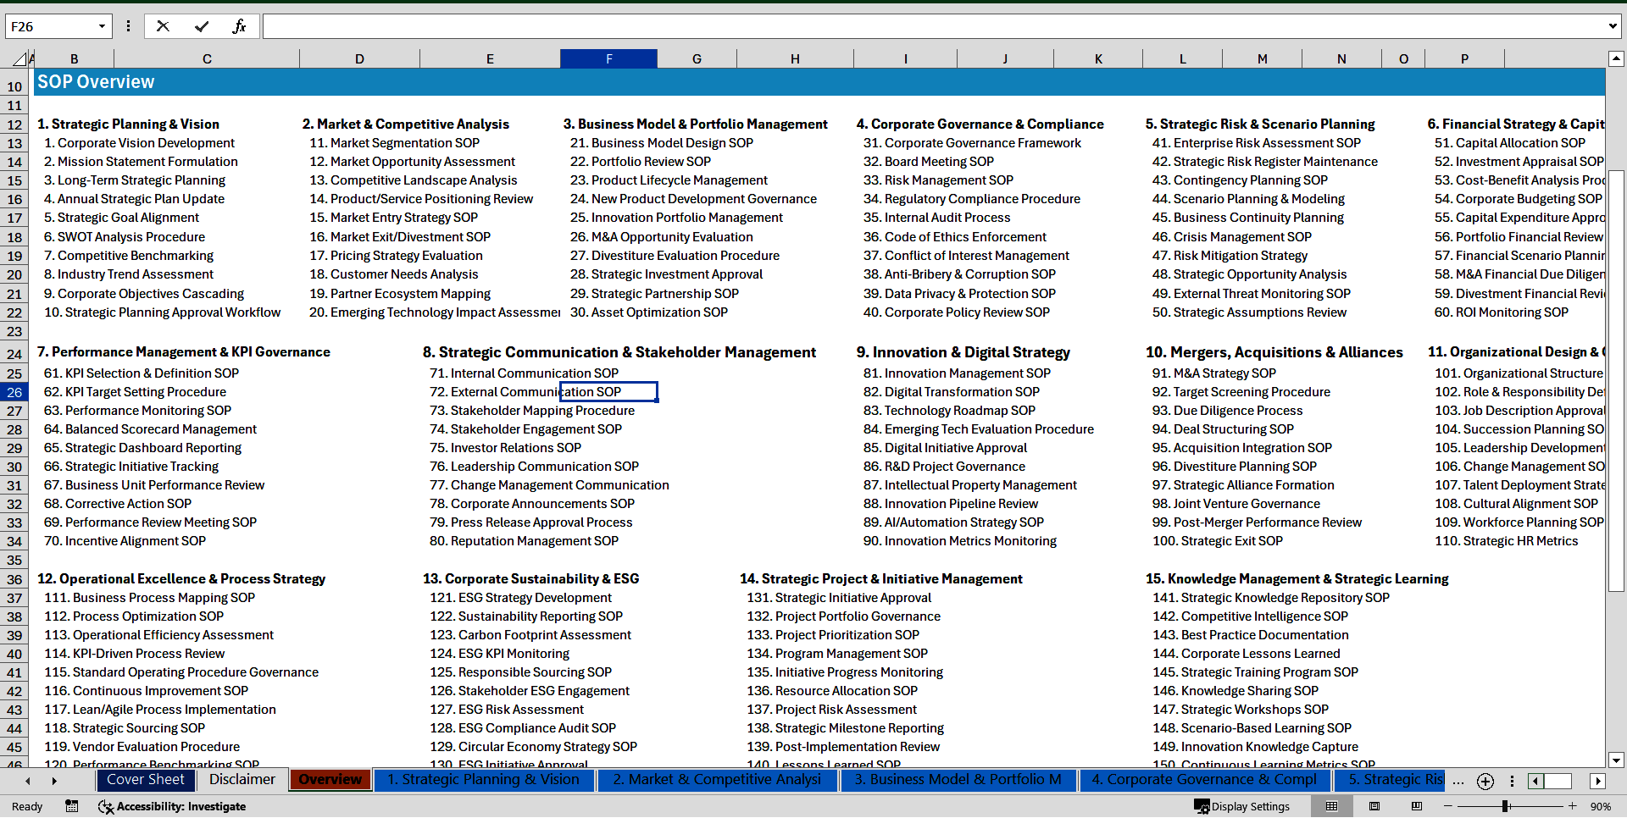Open Display Settings in status bar

point(1242,806)
